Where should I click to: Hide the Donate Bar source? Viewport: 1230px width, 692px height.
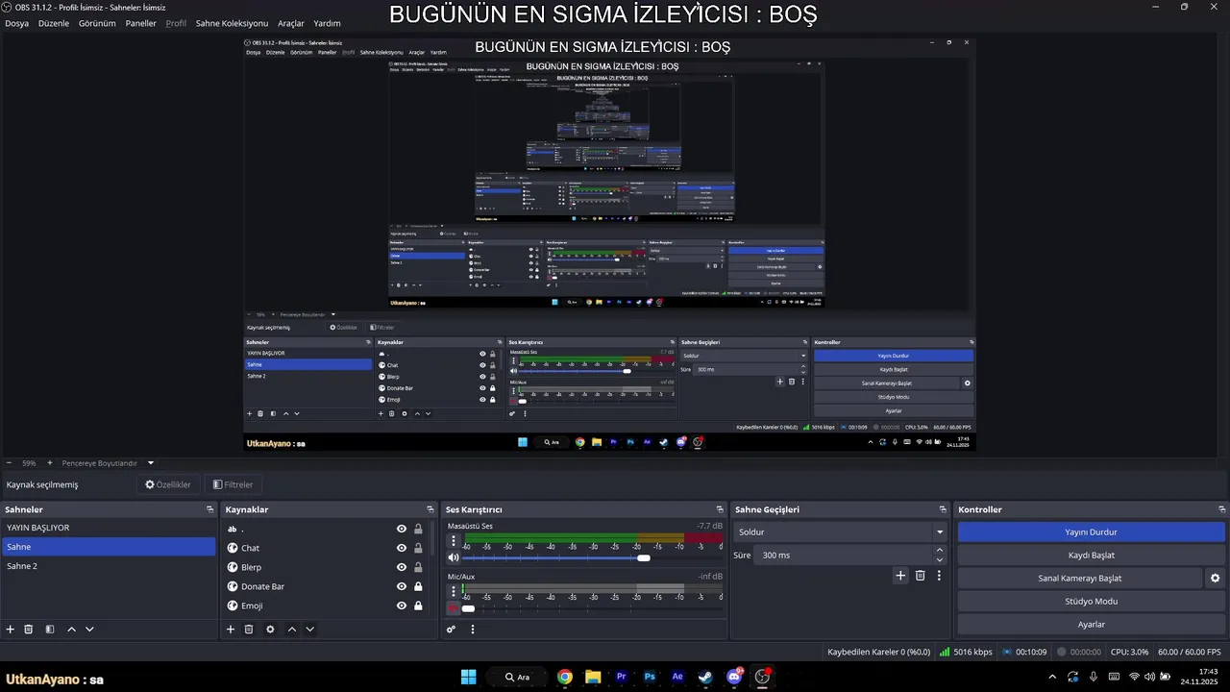402,586
